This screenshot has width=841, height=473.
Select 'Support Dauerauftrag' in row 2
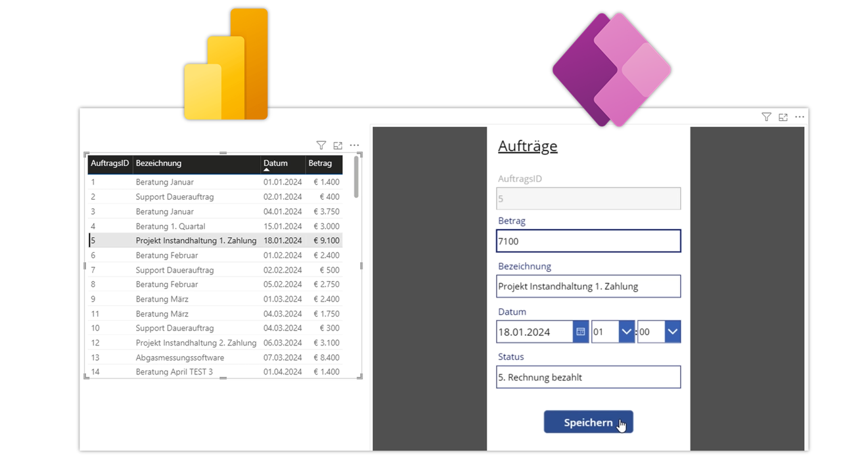click(175, 196)
